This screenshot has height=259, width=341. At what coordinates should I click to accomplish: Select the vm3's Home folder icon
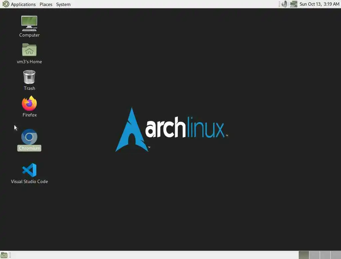click(29, 50)
